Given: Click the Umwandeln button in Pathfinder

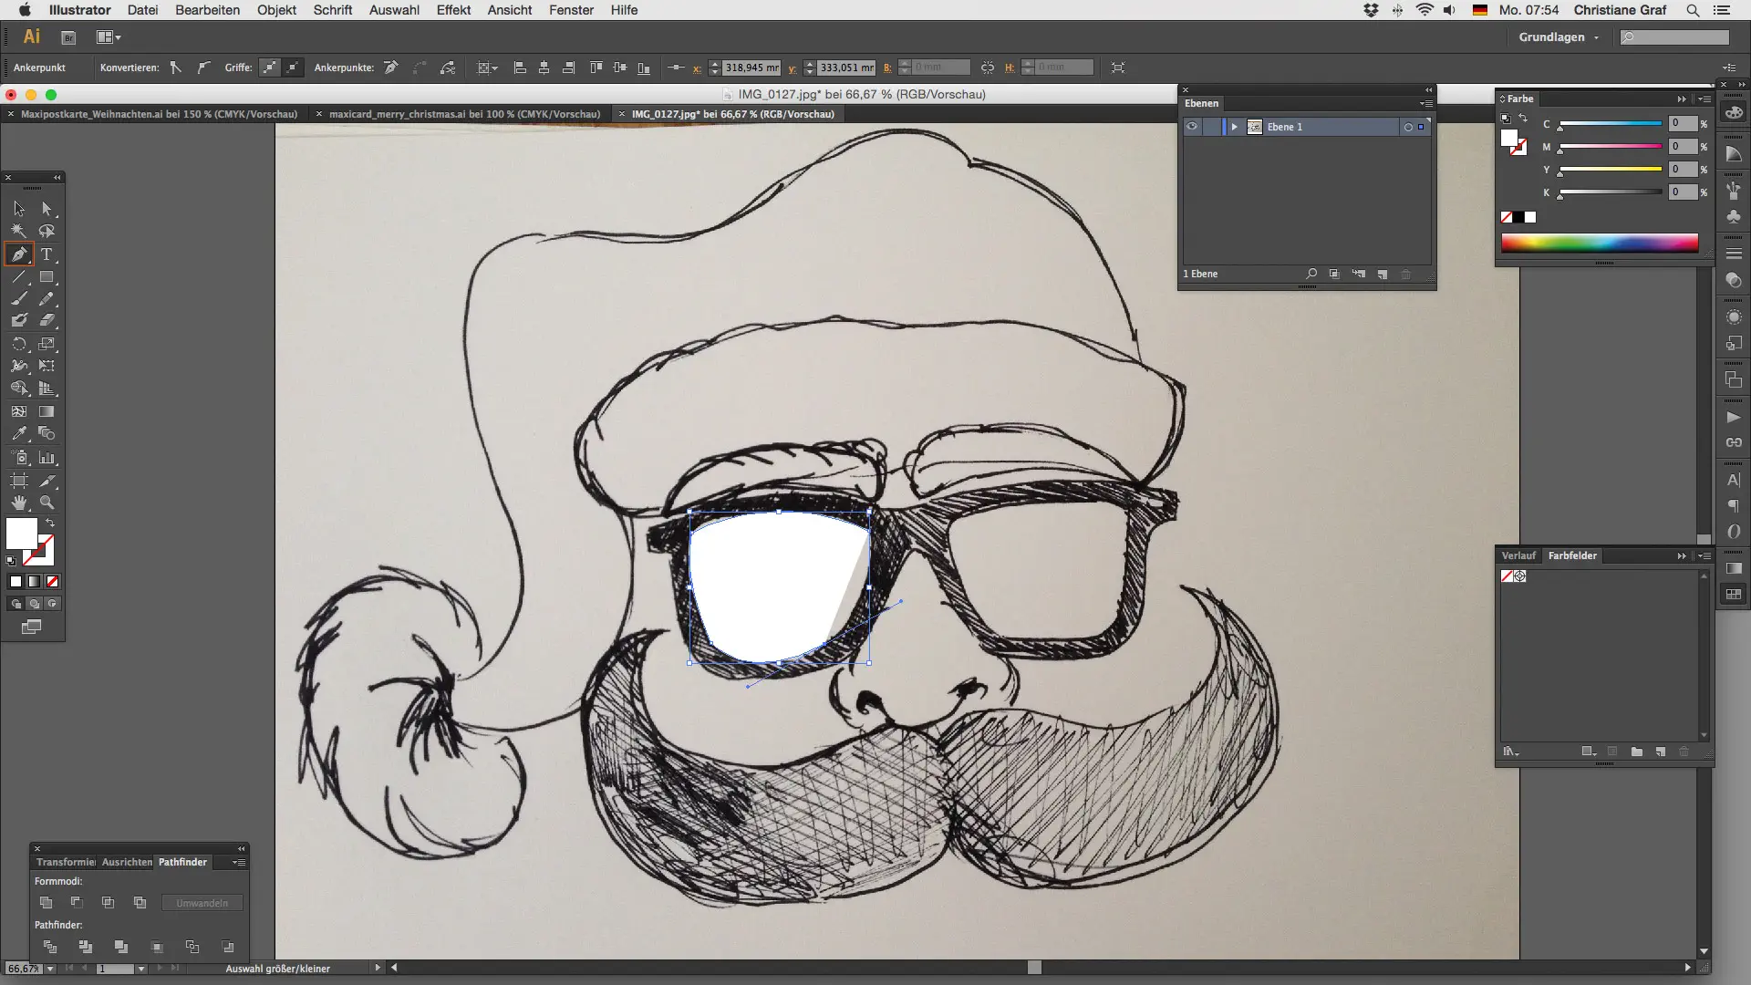Looking at the screenshot, I should [x=202, y=903].
